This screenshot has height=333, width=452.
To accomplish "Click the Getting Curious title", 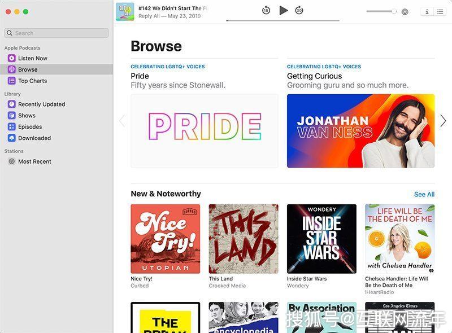I will (x=315, y=76).
